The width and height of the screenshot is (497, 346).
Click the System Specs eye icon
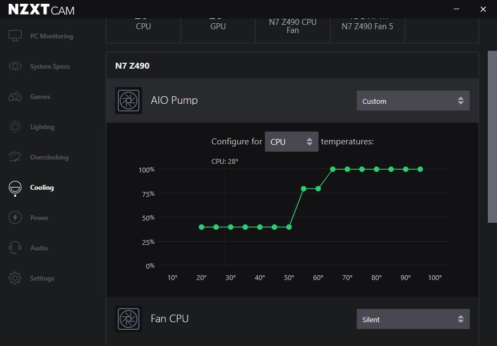coord(15,66)
